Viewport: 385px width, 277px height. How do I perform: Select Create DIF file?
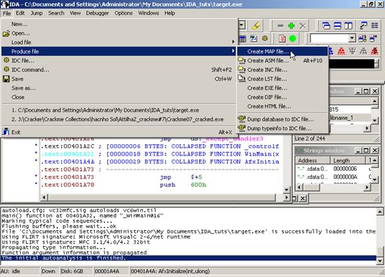(283, 97)
